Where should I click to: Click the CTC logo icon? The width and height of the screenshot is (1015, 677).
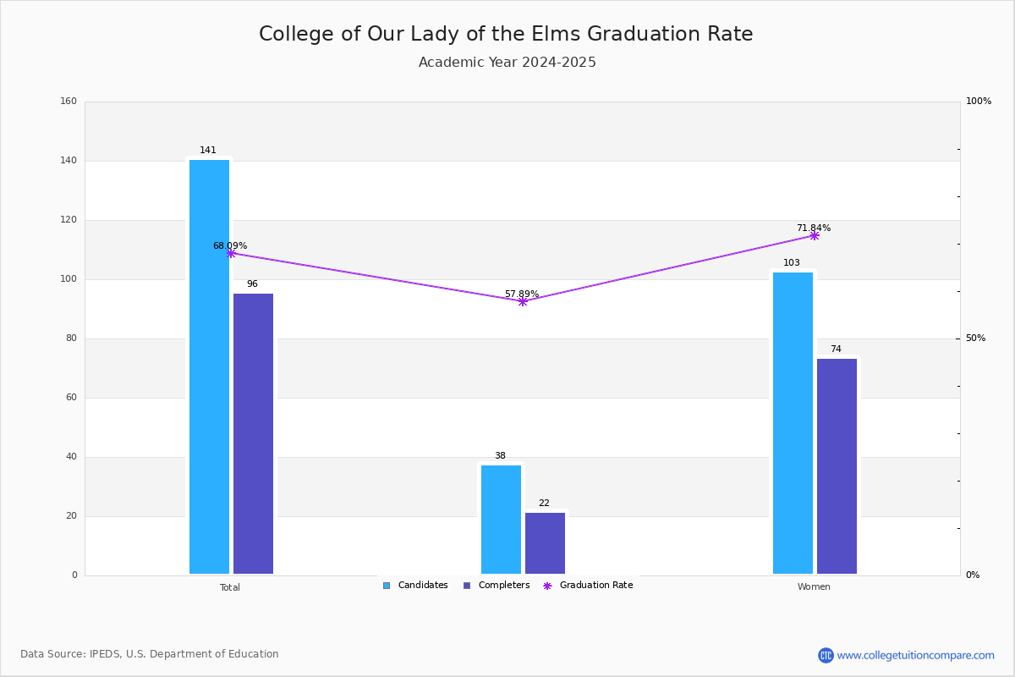[x=826, y=655]
